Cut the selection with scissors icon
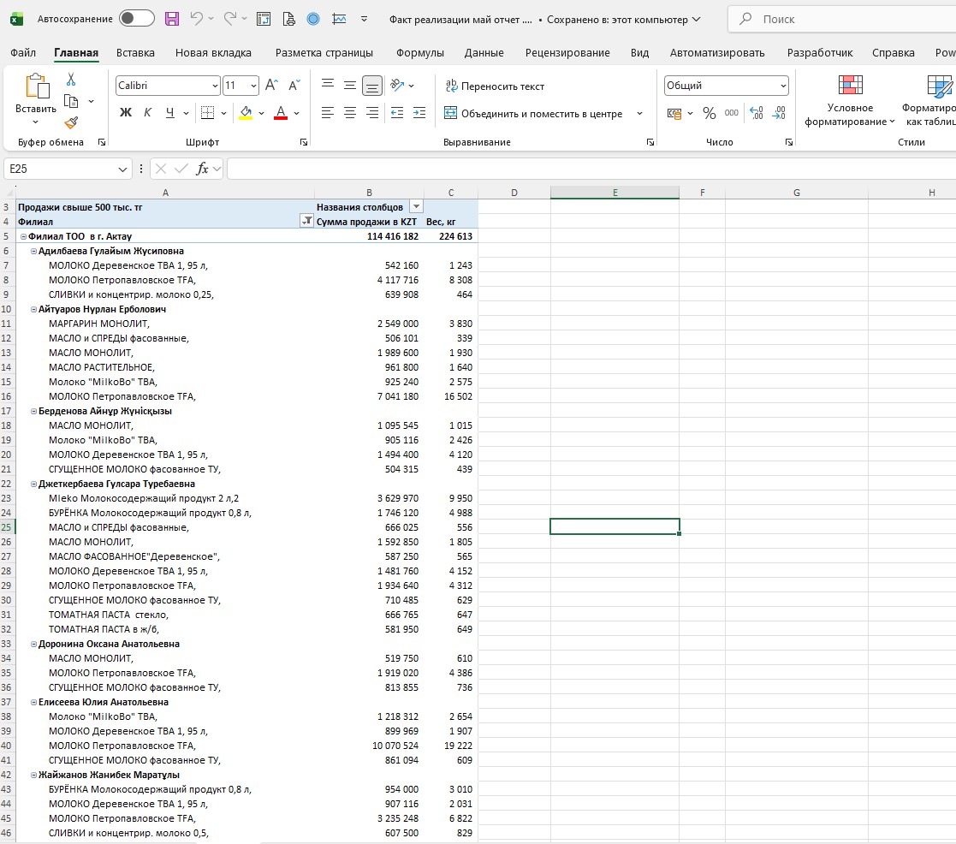This screenshot has height=844, width=956. click(71, 80)
